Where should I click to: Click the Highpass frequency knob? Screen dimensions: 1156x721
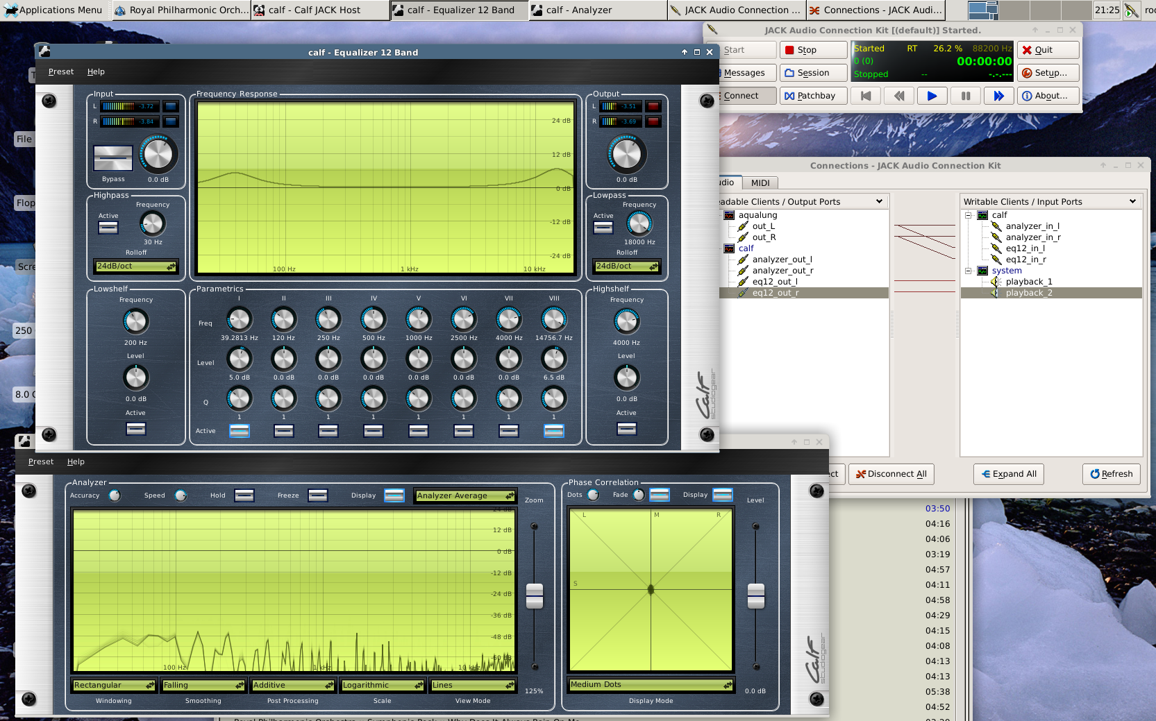coord(153,223)
